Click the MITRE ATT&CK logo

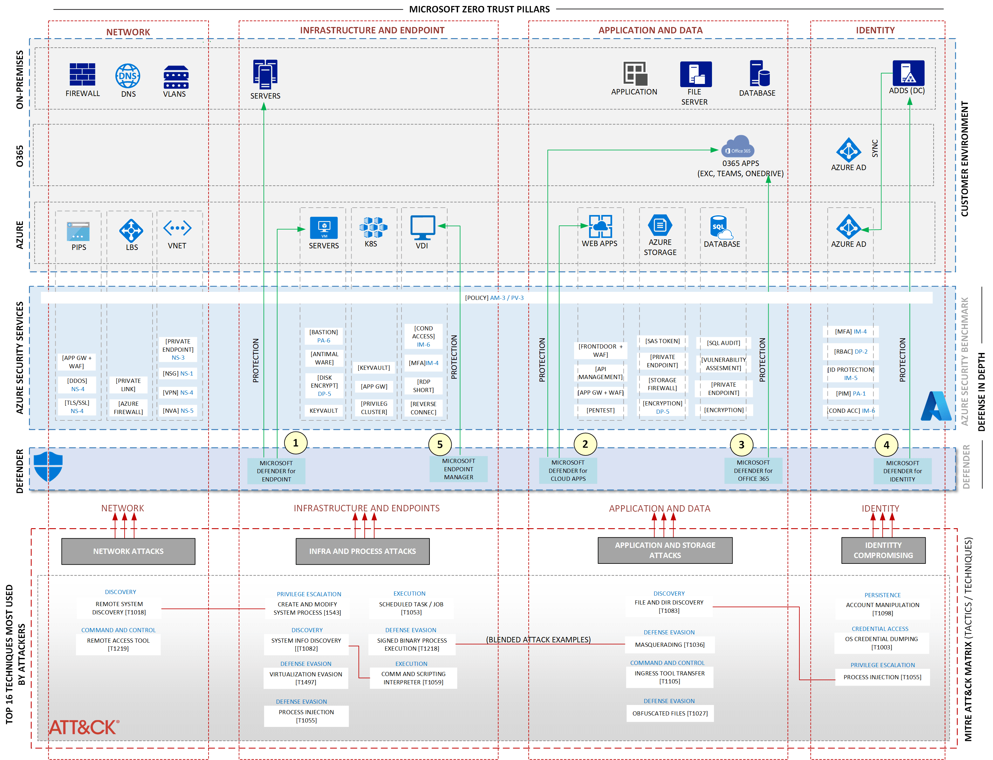(x=84, y=728)
